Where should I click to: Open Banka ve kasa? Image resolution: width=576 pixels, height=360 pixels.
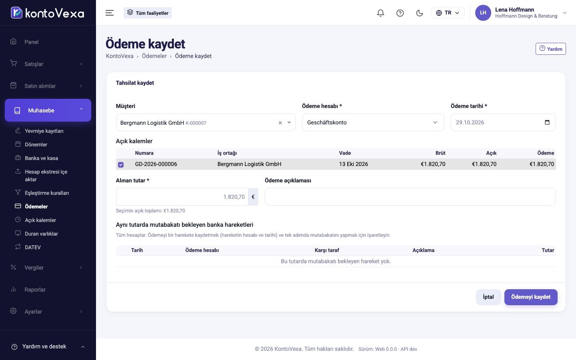coord(41,158)
